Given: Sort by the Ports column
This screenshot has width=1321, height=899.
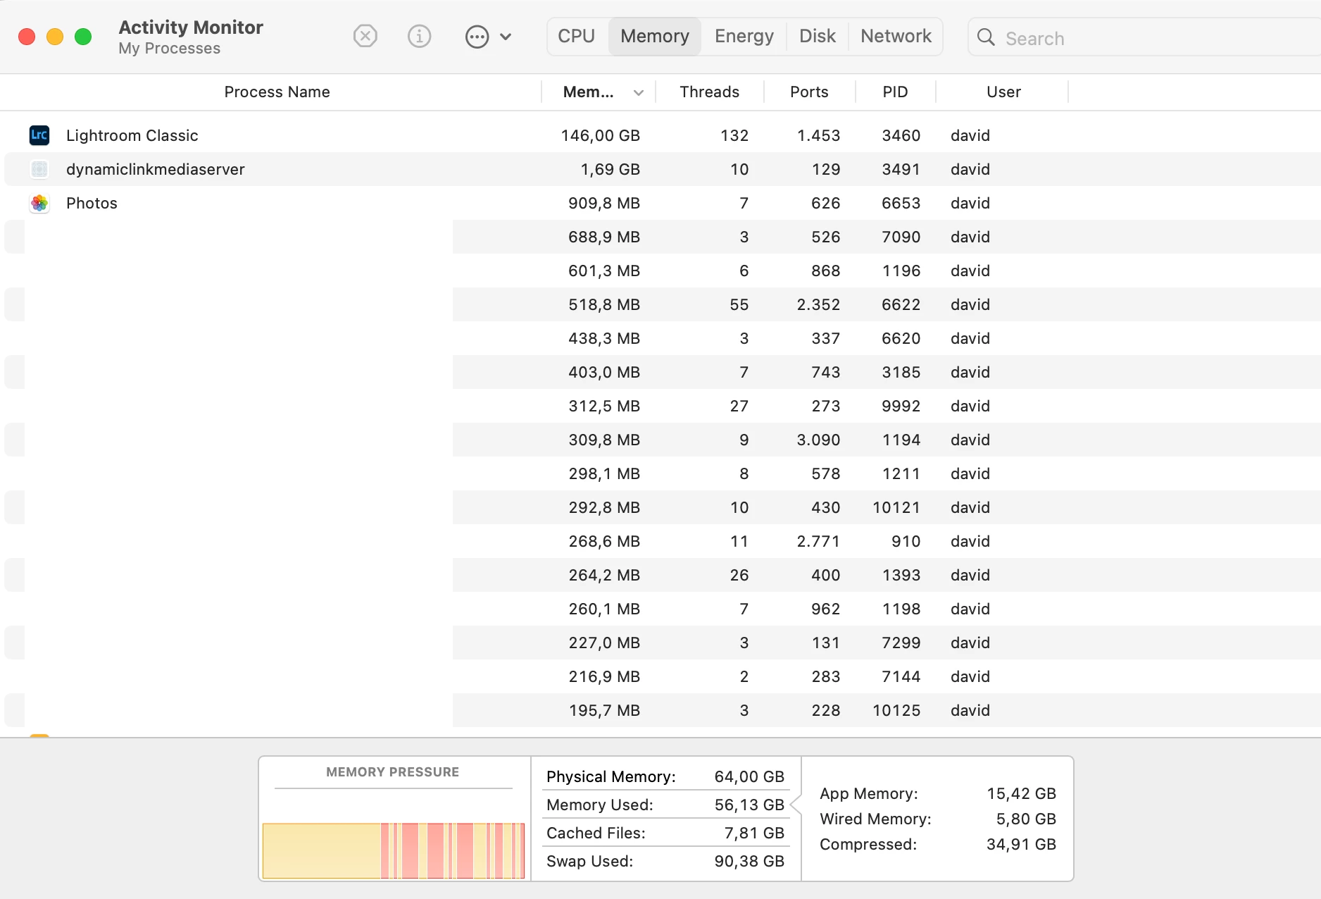Looking at the screenshot, I should 809,92.
